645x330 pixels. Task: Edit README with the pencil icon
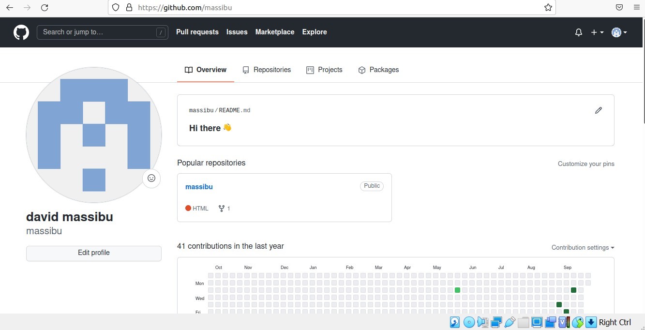tap(599, 110)
